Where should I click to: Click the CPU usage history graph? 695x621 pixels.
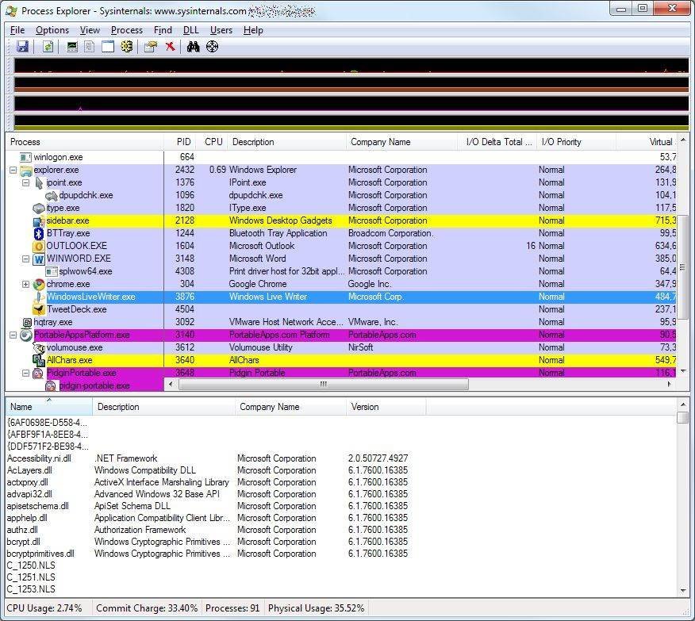coord(351,65)
